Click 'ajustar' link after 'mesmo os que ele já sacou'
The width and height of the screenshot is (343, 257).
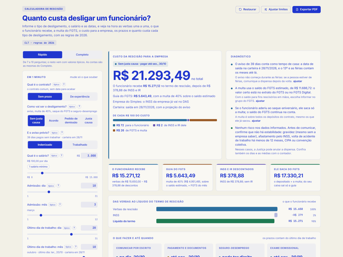pyautogui.click(x=256, y=121)
